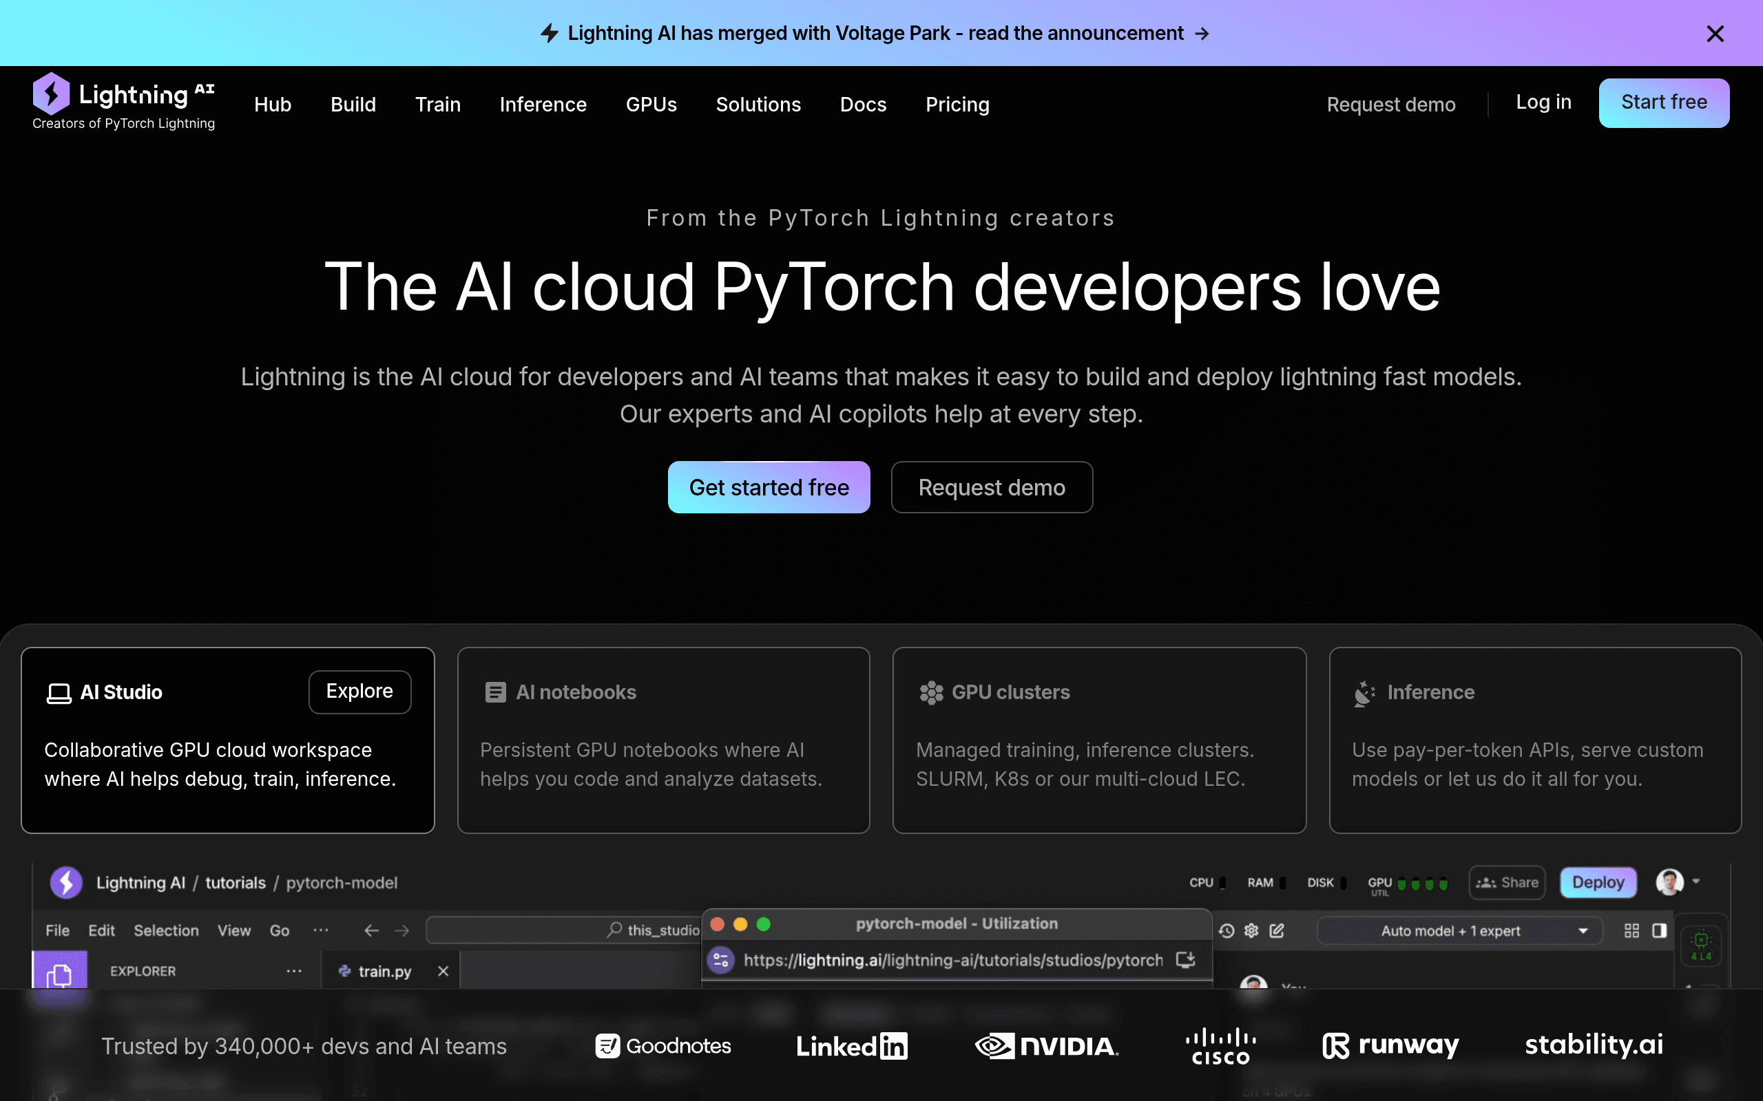
Task: Click the CPU usage indicator
Action: pyautogui.click(x=1207, y=883)
